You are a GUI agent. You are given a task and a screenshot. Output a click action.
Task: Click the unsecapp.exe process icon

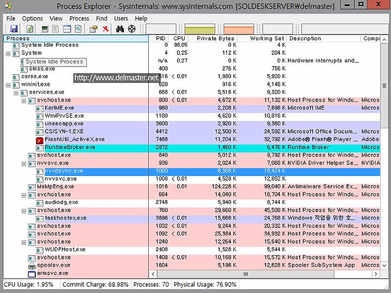pyautogui.click(x=40, y=125)
